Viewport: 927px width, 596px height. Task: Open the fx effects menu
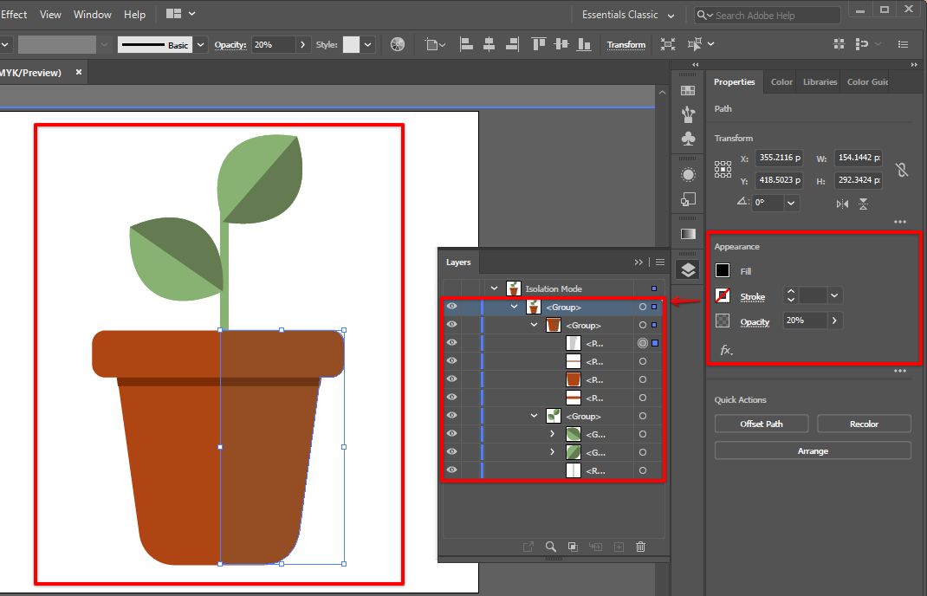coord(725,351)
